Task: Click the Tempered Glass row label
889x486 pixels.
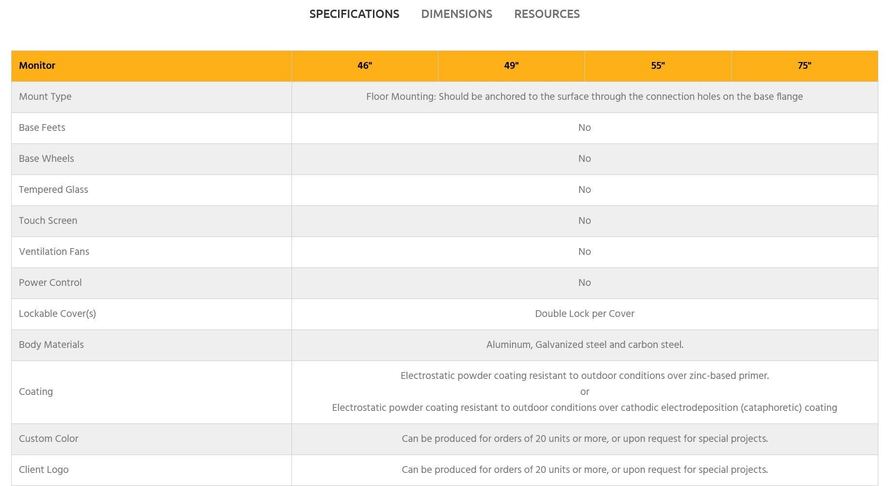Action: pos(53,189)
